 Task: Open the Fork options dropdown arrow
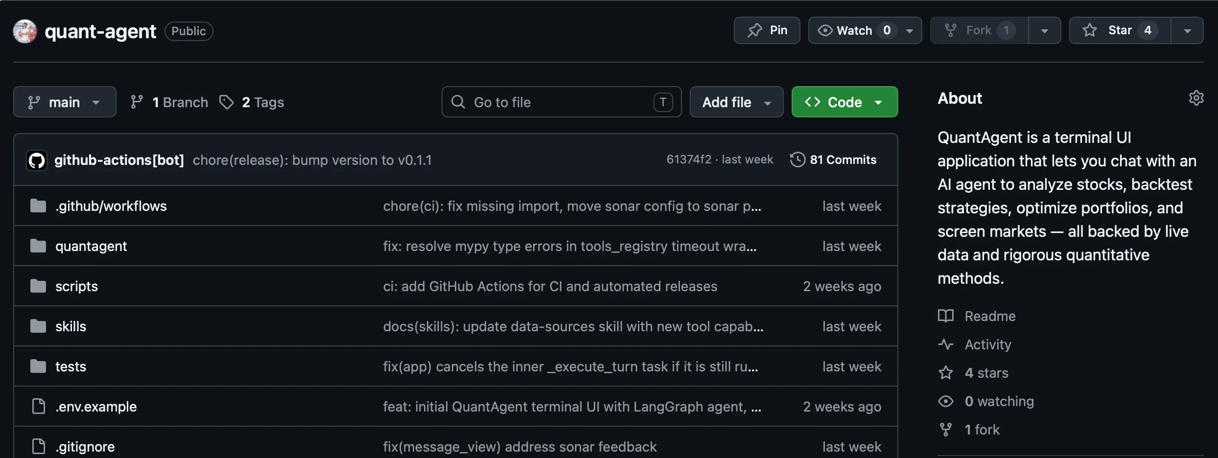[x=1045, y=31]
